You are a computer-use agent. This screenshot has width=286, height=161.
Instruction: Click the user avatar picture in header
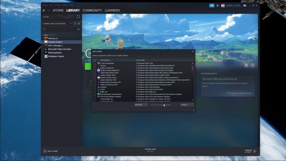[223, 6]
